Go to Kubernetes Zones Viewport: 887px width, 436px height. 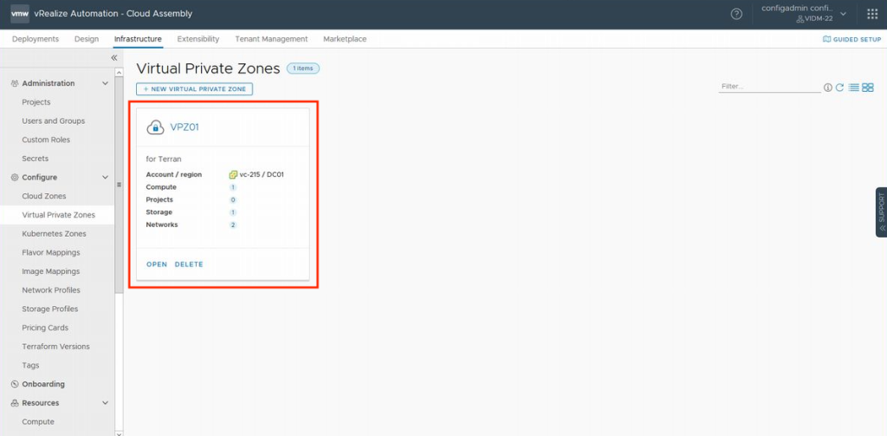coord(55,234)
